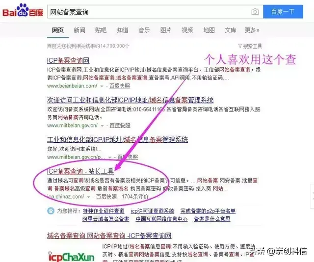Open the ICP备案查询网 result link
The image size is (314, 262).
click(x=68, y=60)
